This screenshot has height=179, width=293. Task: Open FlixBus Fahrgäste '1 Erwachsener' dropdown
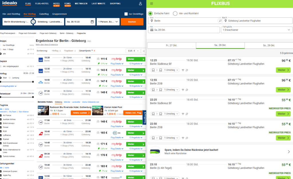click(x=257, y=30)
